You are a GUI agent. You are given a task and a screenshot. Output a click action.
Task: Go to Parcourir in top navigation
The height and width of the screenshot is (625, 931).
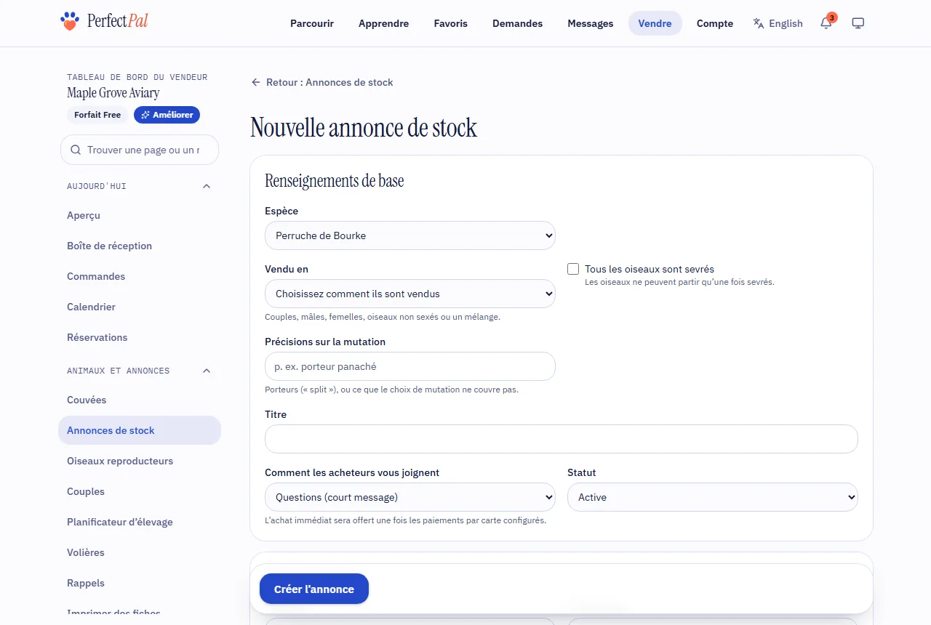pyautogui.click(x=312, y=23)
